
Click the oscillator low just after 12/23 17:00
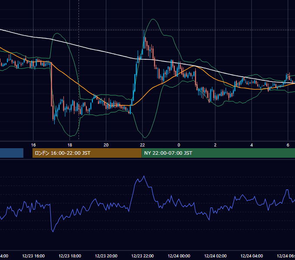click(x=53, y=232)
